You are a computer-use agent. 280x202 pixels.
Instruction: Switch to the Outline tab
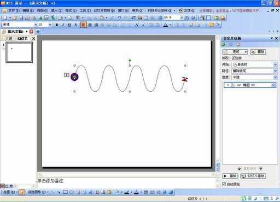pyautogui.click(x=9, y=39)
